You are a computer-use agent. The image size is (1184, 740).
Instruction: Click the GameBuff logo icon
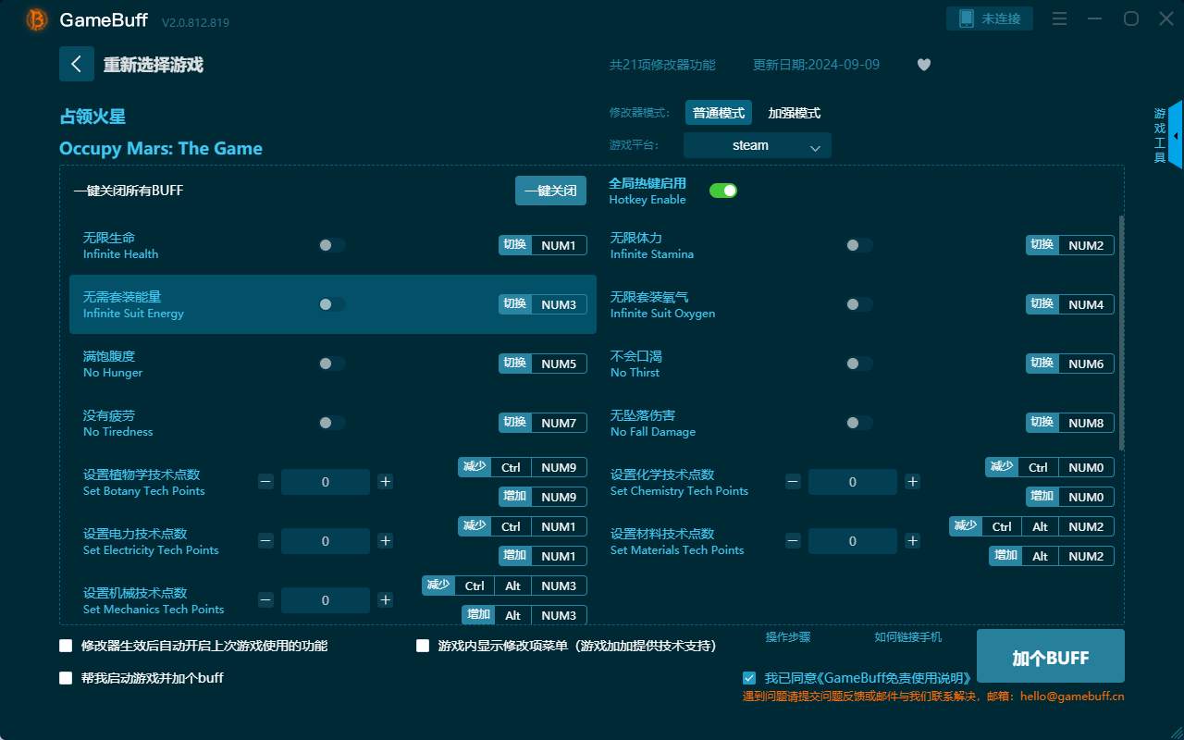pos(37,19)
